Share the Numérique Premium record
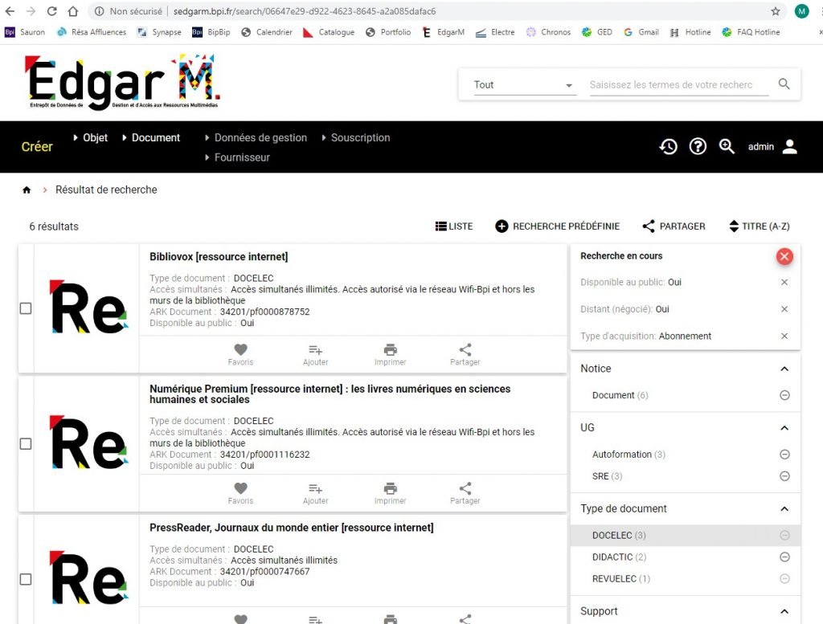This screenshot has width=823, height=624. [x=465, y=493]
